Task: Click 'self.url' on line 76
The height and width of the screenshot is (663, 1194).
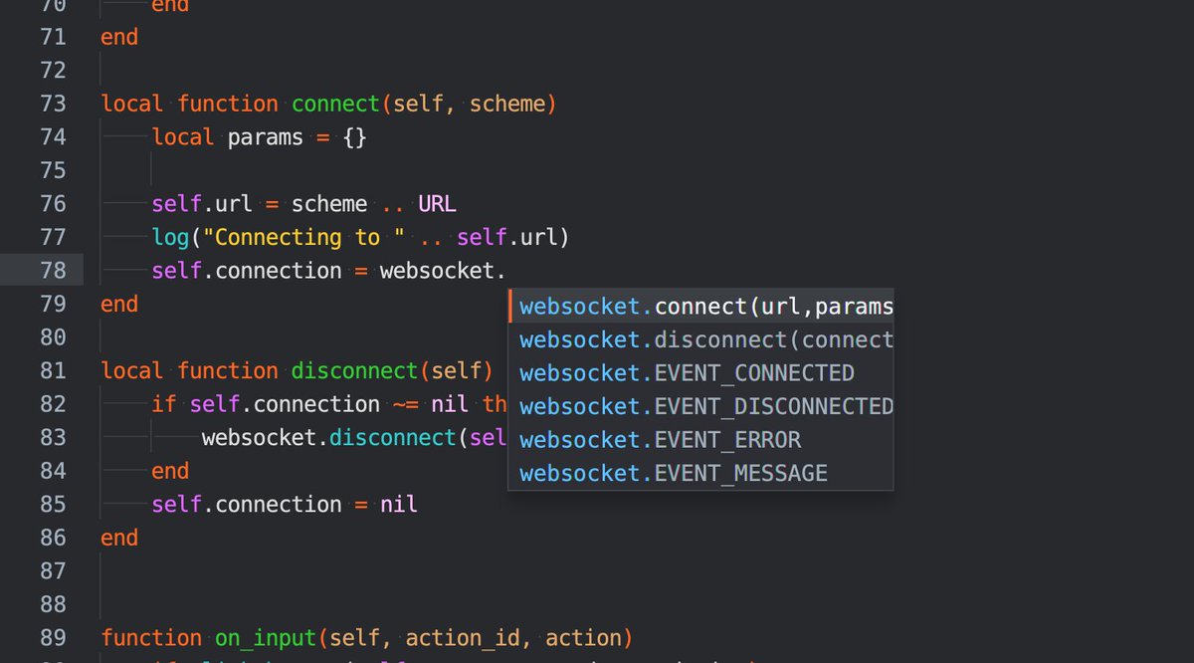Action: coord(202,204)
